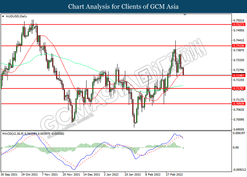Click the 0.72795 price axis value

[x=239, y=70]
